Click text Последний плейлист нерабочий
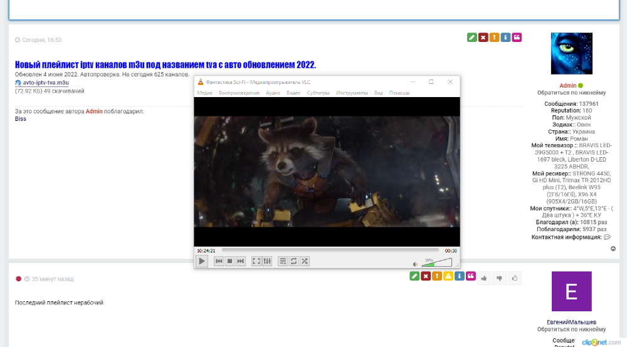 [59, 303]
